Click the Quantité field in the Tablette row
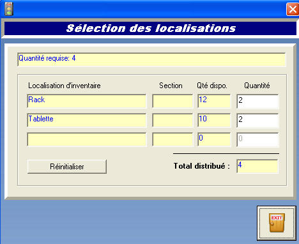Image resolution: width=299 pixels, height=244 pixels. 257,121
